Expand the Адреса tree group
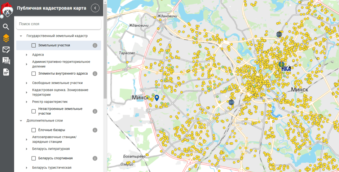This screenshot has height=172, width=339. click(x=27, y=55)
